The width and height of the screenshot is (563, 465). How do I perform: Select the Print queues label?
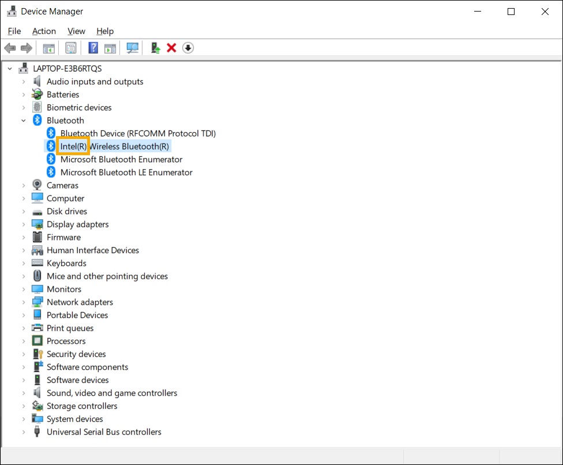pos(70,328)
